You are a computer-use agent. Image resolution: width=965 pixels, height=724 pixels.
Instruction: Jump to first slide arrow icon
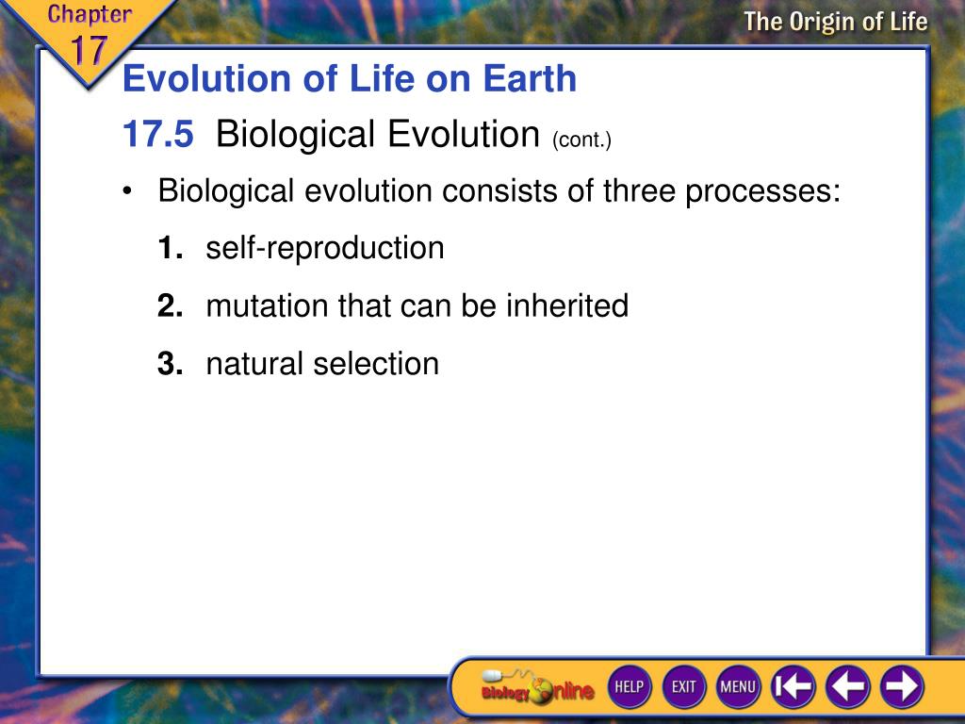[793, 686]
